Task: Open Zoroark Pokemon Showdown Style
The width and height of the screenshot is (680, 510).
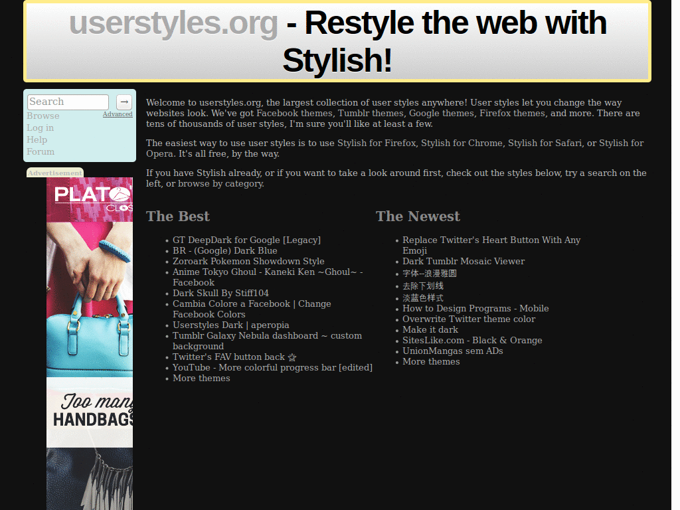Action: click(x=248, y=262)
